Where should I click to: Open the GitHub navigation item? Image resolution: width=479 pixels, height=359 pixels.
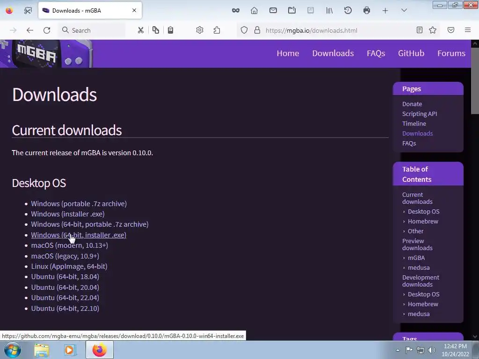[x=411, y=53]
